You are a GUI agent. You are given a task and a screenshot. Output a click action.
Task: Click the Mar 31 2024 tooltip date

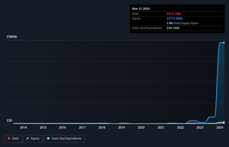pos(141,9)
